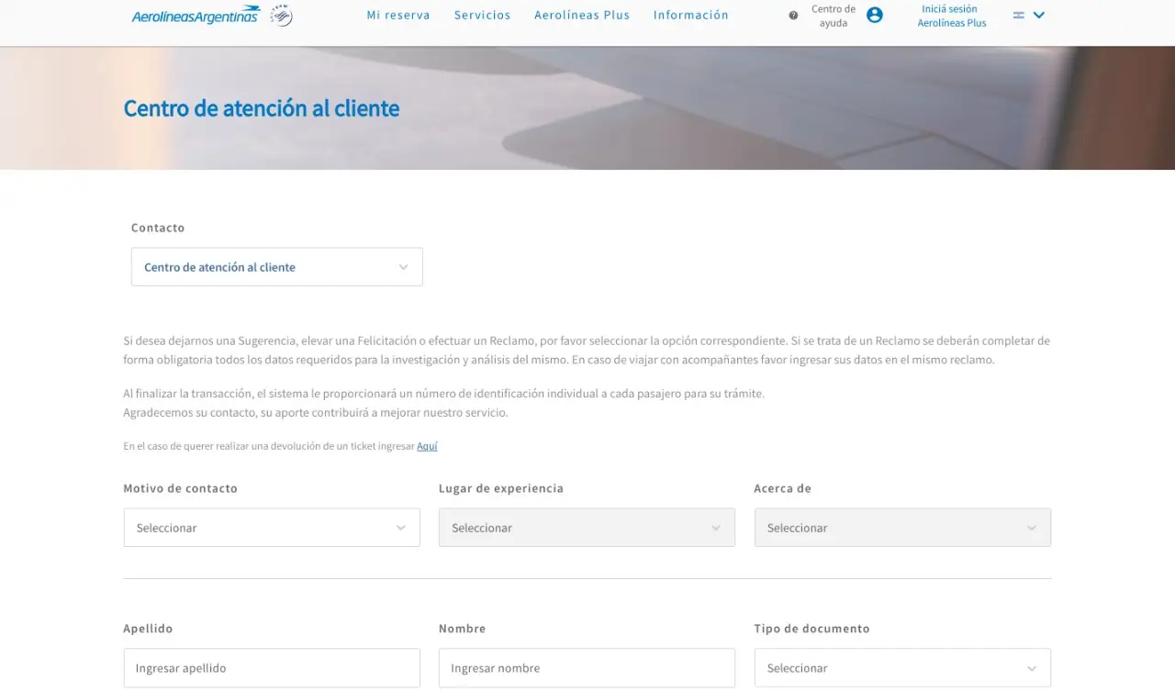Open the Información menu
The image size is (1175, 692).
click(691, 16)
